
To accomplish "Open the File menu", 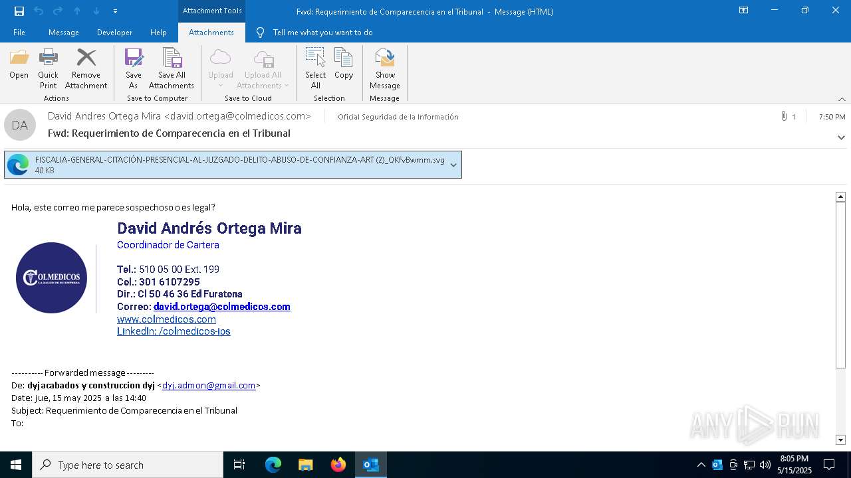I will coord(19,33).
